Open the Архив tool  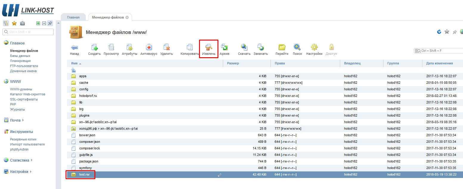224,47
